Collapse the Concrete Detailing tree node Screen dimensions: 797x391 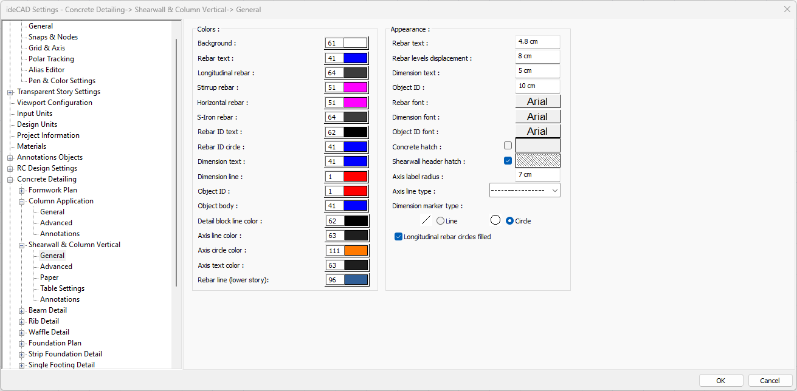(10, 180)
